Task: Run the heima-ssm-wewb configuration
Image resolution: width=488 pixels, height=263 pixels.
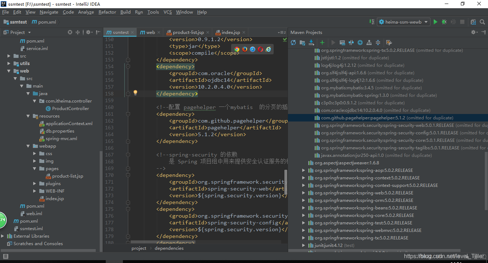Action: pos(435,22)
